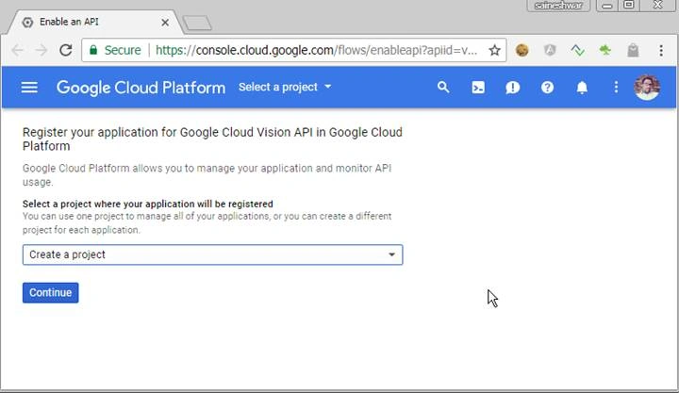This screenshot has width=679, height=393.
Task: Open Chrome's three-dot browser menu
Action: pyautogui.click(x=661, y=50)
